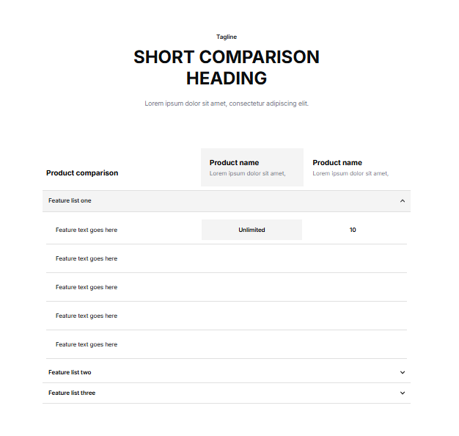The height and width of the screenshot is (436, 459).
Task: Click the Lorem ipsum subtitle below the heading
Action: coord(227,103)
